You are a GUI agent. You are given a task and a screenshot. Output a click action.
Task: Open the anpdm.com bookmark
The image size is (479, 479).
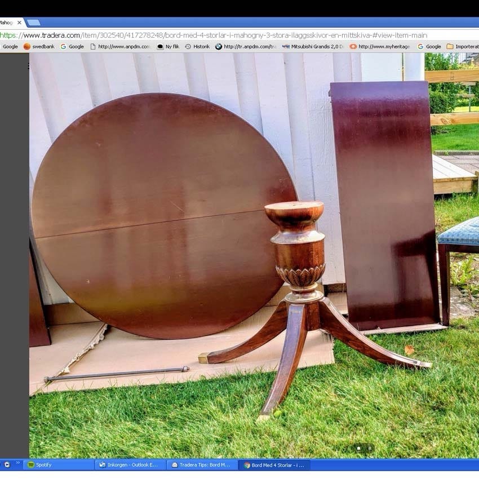click(121, 46)
